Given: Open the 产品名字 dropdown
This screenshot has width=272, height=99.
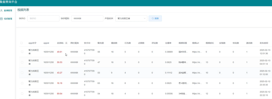Looking at the screenshot, I should (131, 18).
